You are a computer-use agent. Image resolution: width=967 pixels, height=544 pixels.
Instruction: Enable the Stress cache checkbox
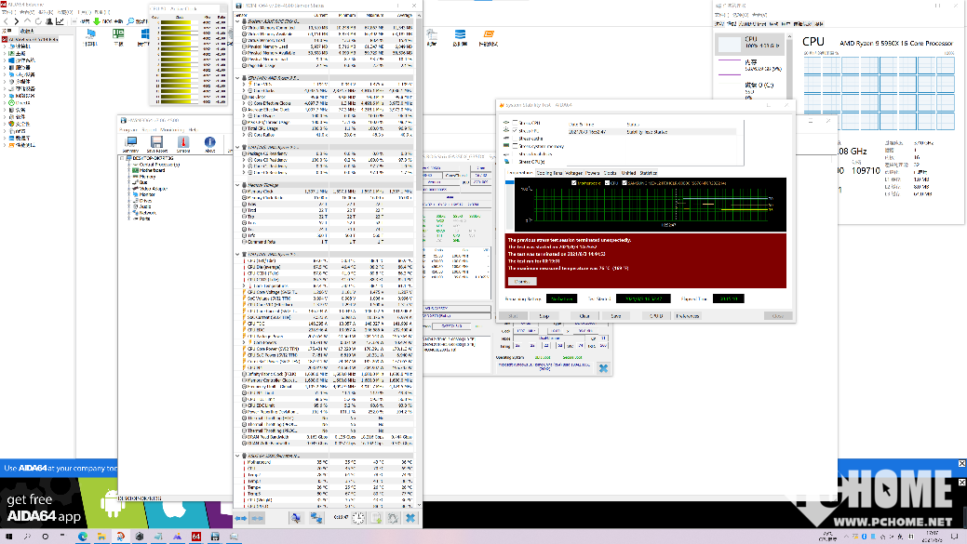click(515, 139)
